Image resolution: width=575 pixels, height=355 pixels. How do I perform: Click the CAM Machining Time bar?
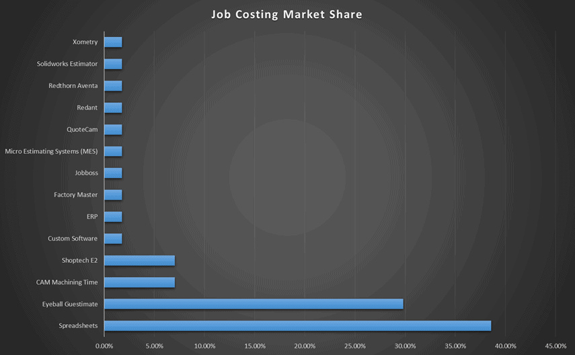[140, 282]
